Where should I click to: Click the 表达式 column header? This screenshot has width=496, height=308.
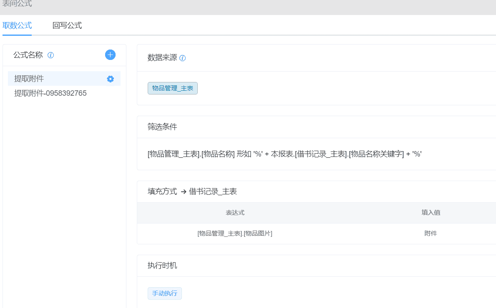(235, 213)
